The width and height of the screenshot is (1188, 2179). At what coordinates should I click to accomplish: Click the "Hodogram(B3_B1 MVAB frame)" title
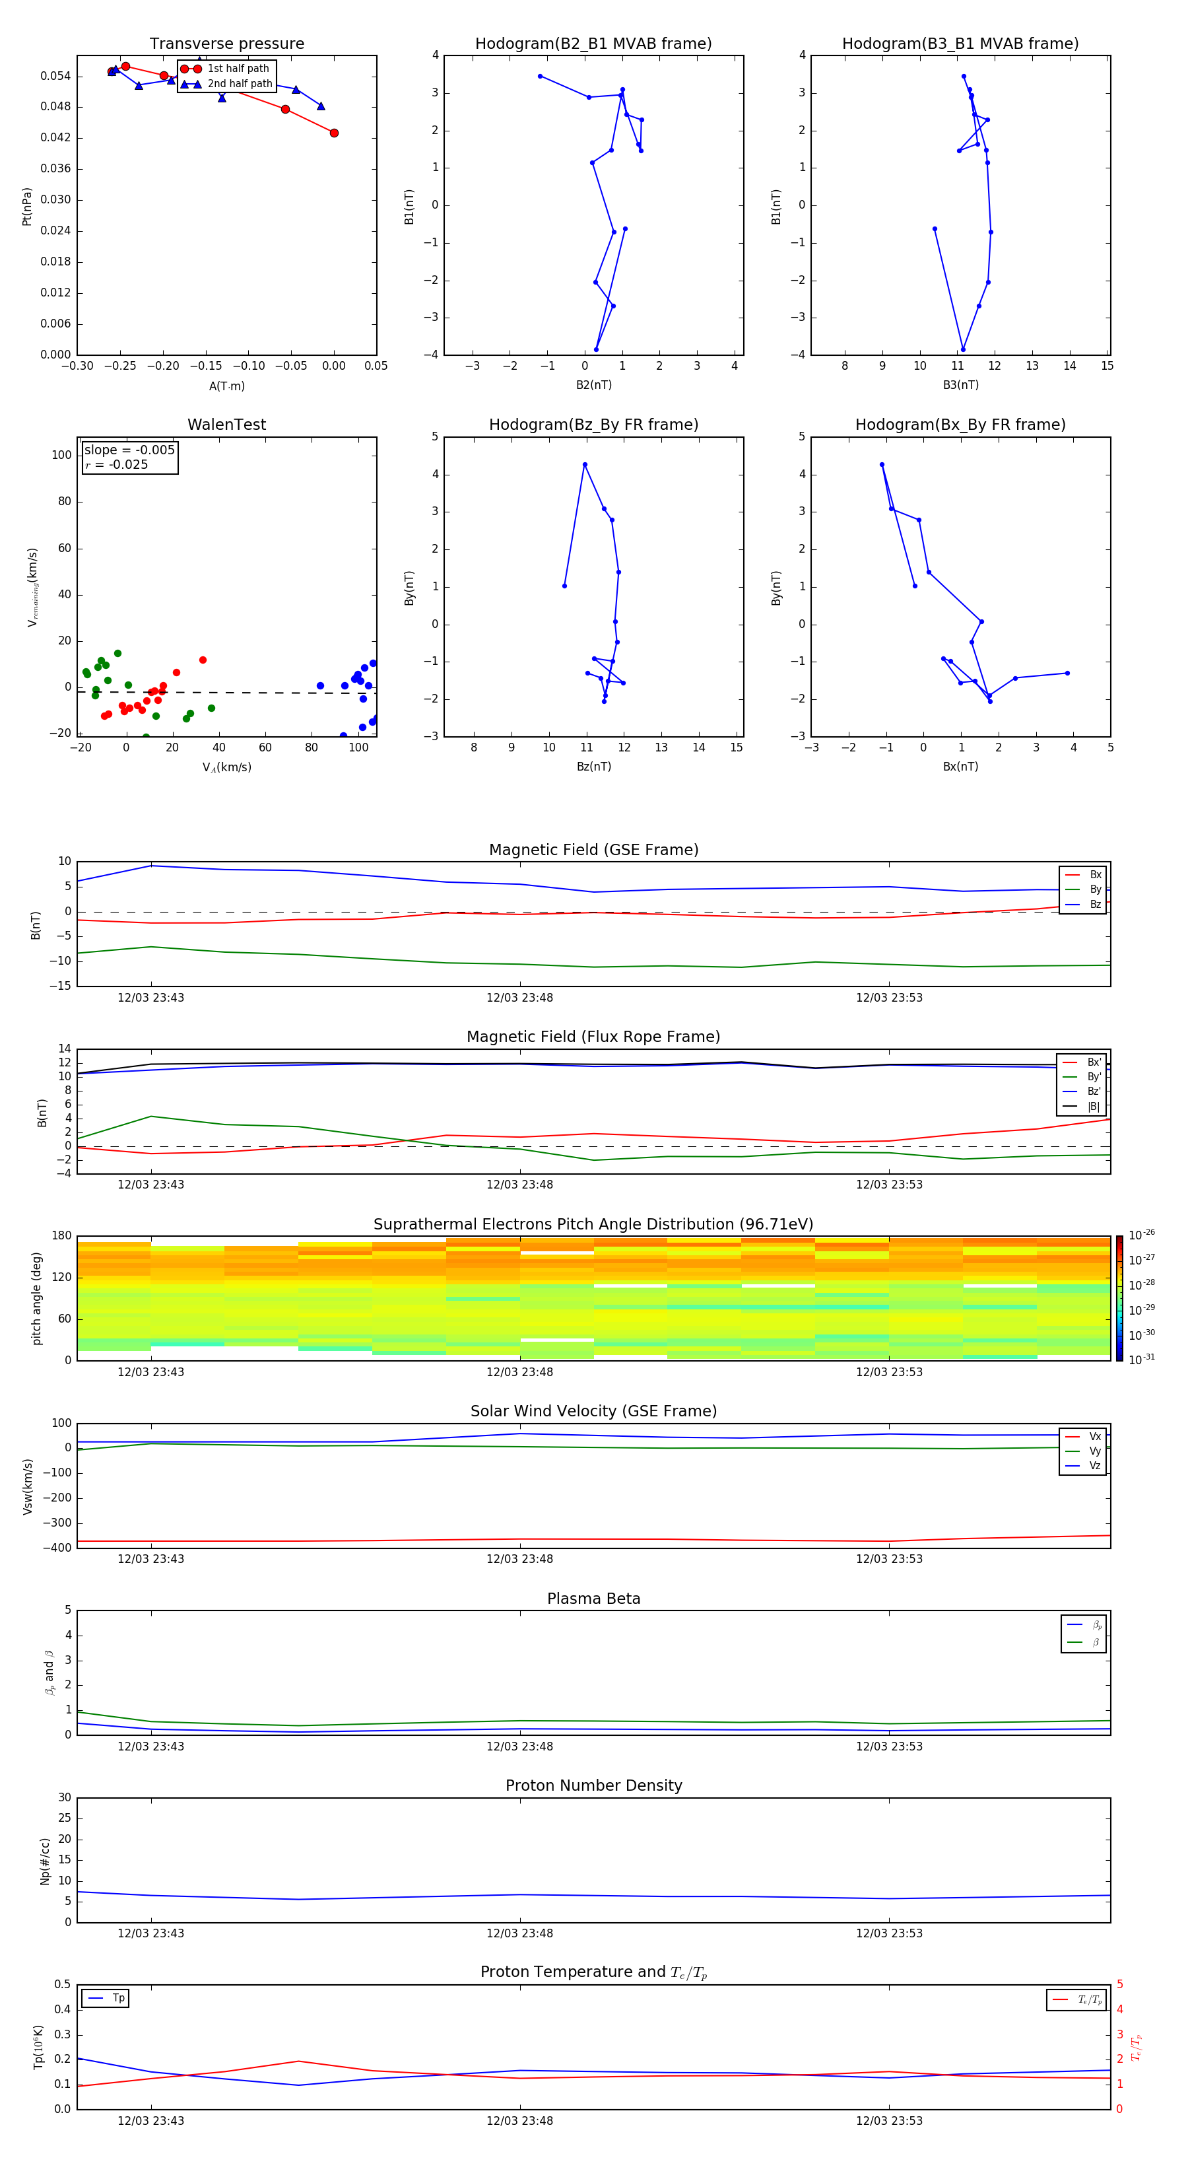pos(960,44)
